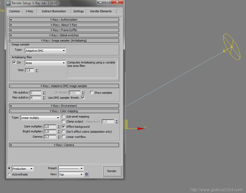
Task: Close the Render Setup window
Action: 117,2
